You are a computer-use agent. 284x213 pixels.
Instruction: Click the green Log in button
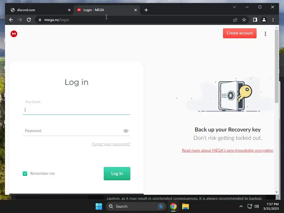[117, 174]
